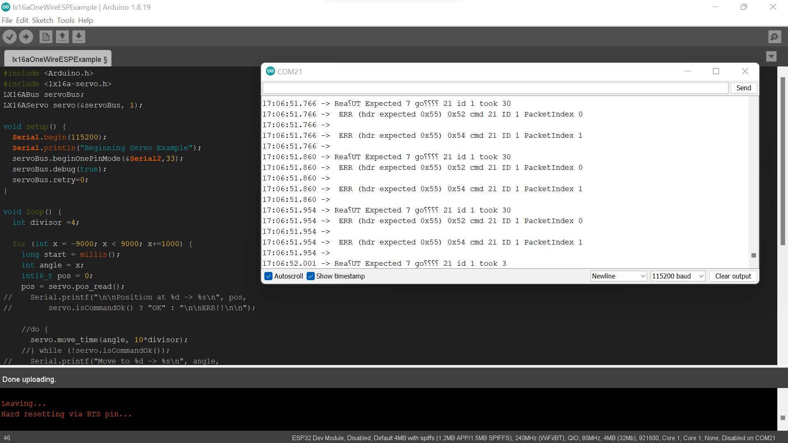788x443 pixels.
Task: Uncheck Show timestamp option
Action: 311,276
